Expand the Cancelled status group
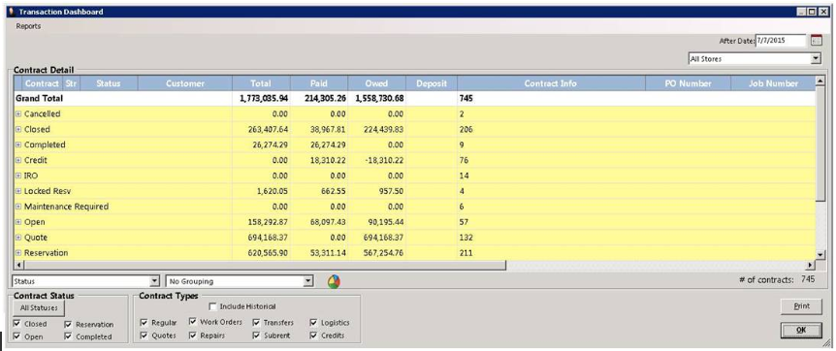The image size is (836, 351). (18, 114)
